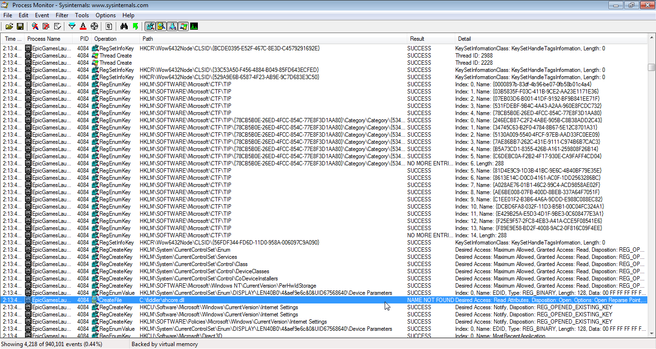Screen dimensions: 656x349
Task: Toggle Autoscroll toolbar icon
Action: [46, 26]
